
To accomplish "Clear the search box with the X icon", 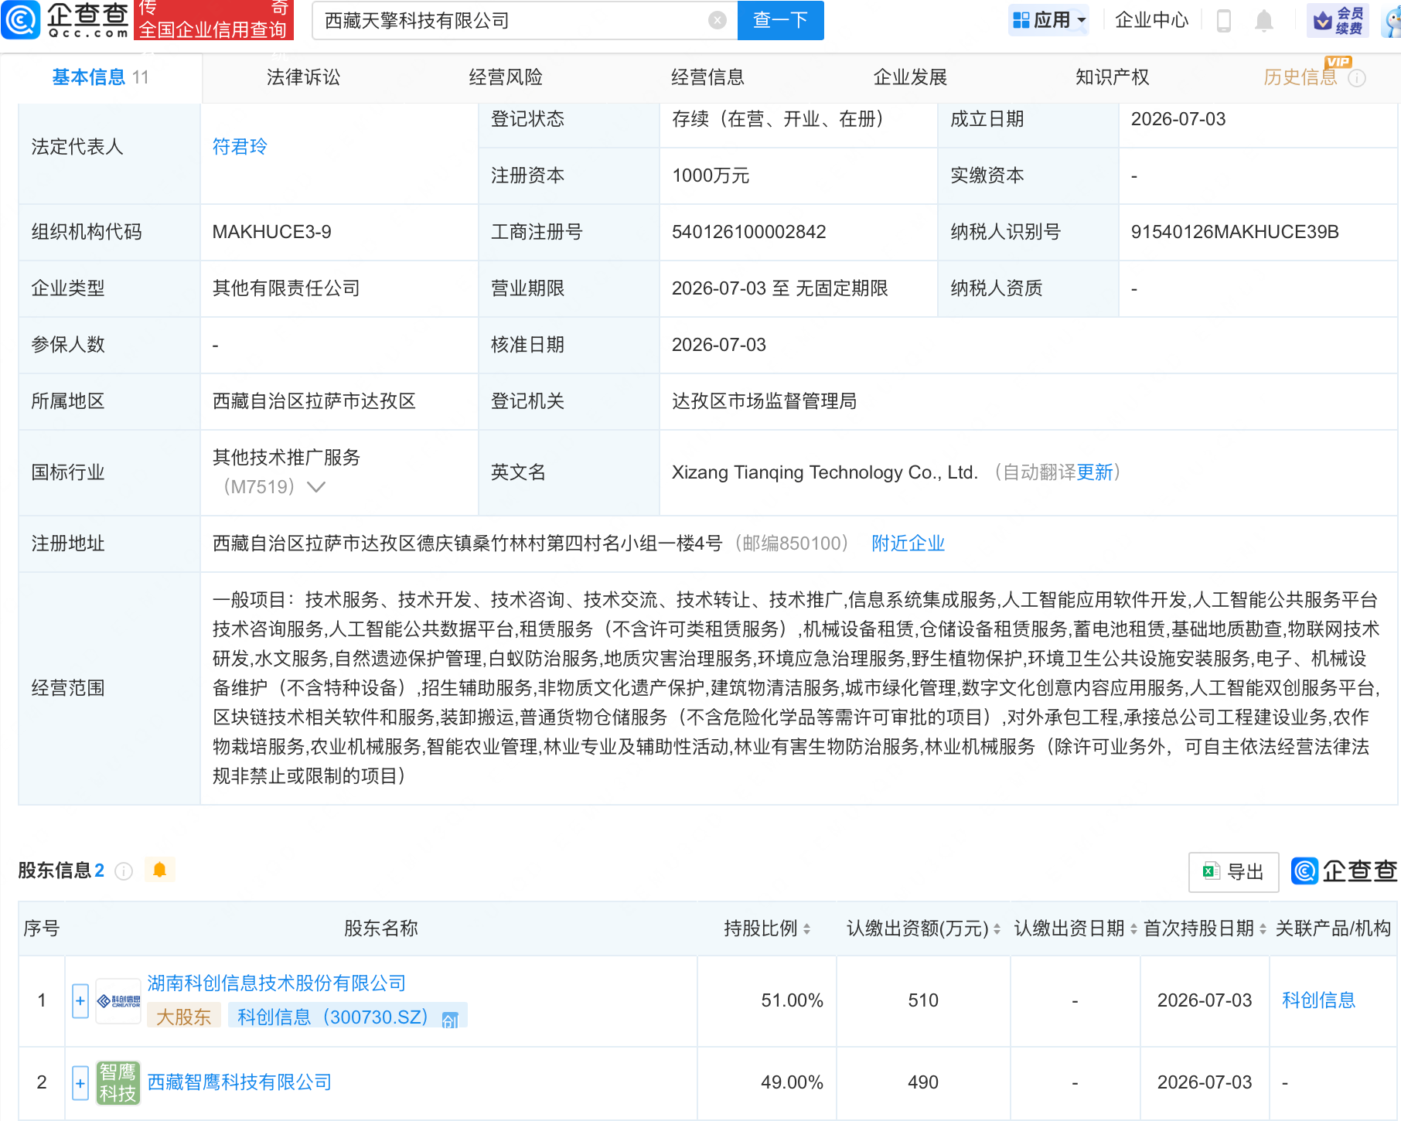I will pos(718,21).
